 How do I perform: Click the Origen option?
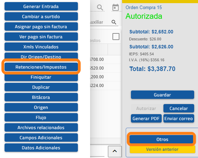click(41, 107)
